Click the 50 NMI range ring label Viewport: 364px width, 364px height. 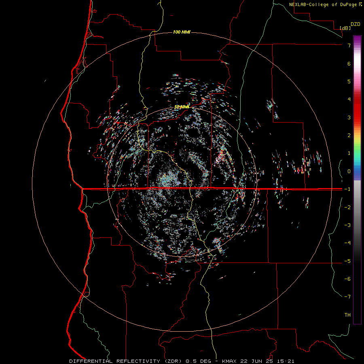click(x=182, y=107)
